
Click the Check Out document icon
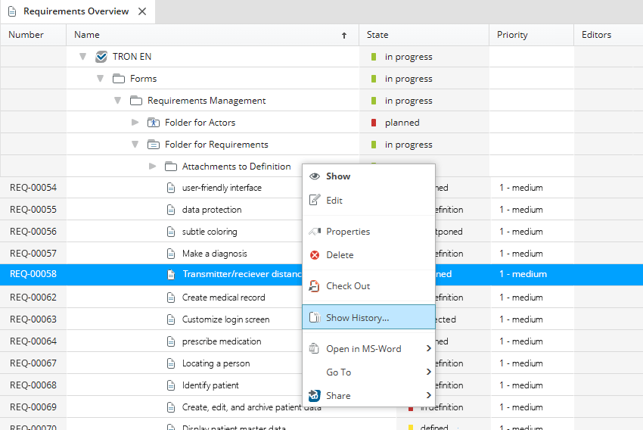pyautogui.click(x=315, y=286)
